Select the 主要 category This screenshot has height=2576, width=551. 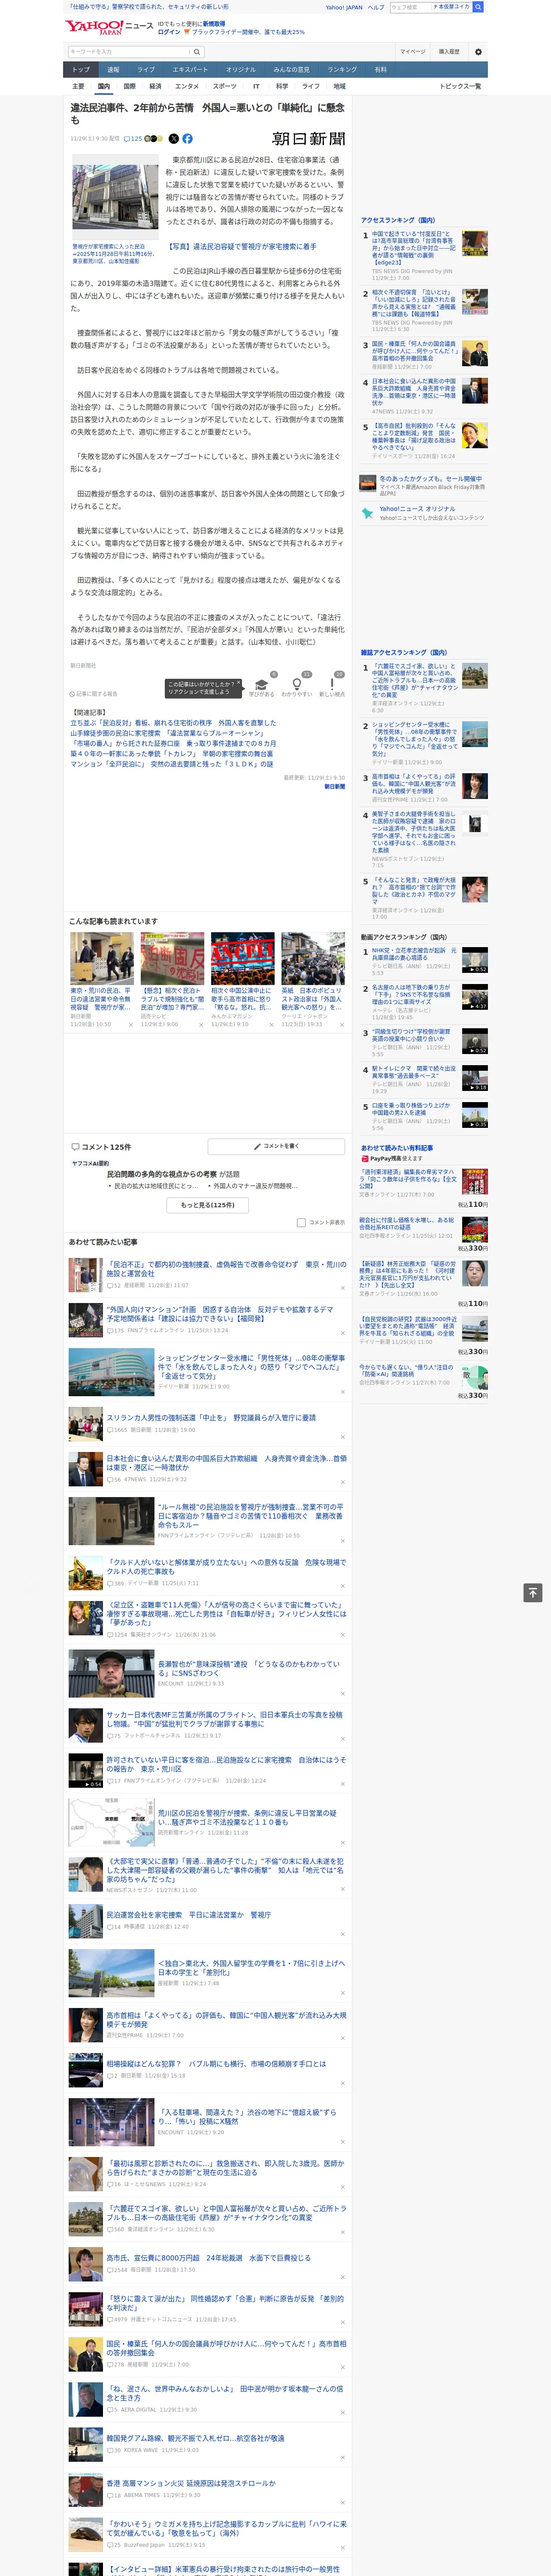[78, 86]
